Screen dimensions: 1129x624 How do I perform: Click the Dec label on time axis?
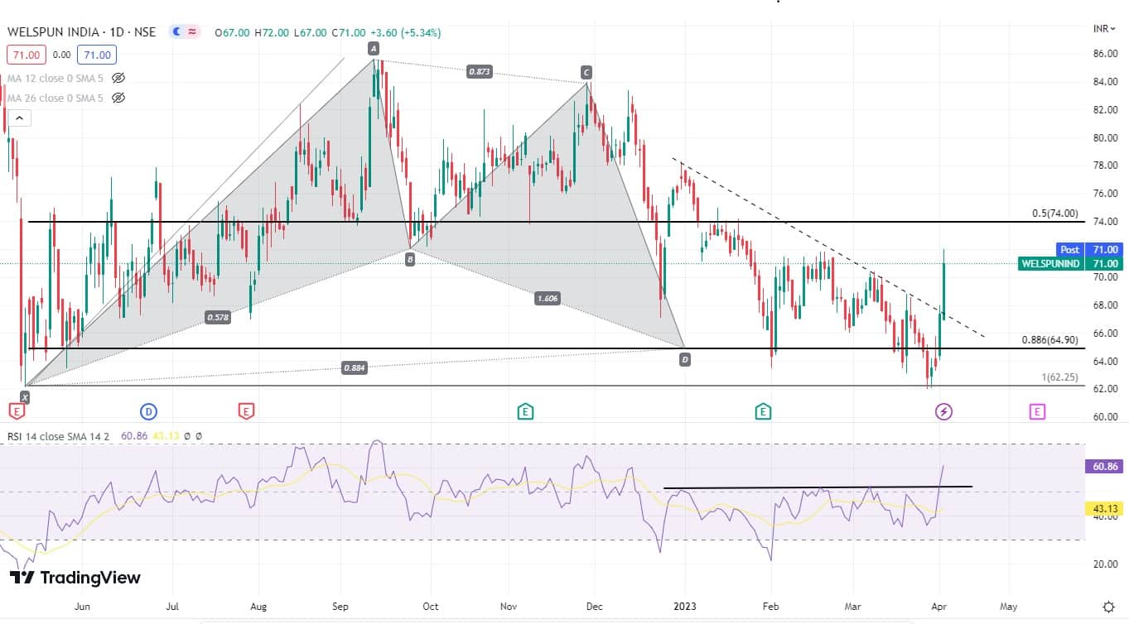[593, 606]
